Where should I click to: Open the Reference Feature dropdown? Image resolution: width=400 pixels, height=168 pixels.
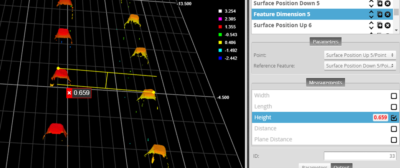[360, 66]
